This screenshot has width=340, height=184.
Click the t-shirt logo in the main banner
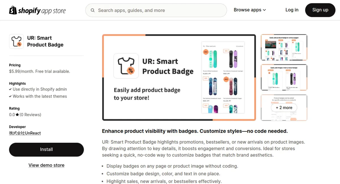(x=126, y=66)
